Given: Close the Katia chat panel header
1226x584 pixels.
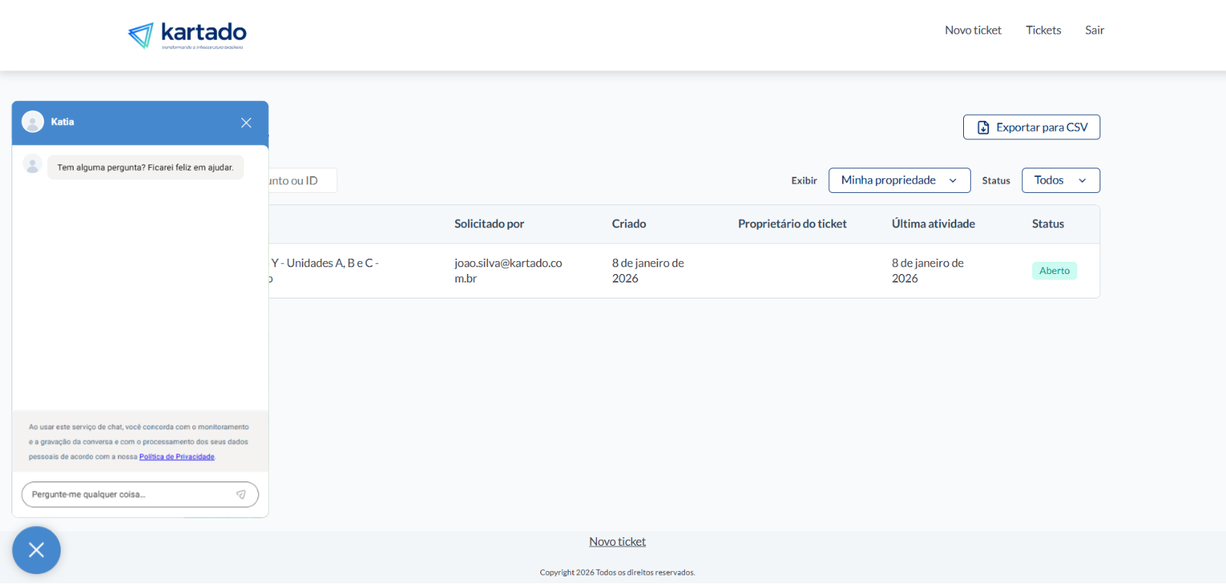Looking at the screenshot, I should (x=246, y=122).
